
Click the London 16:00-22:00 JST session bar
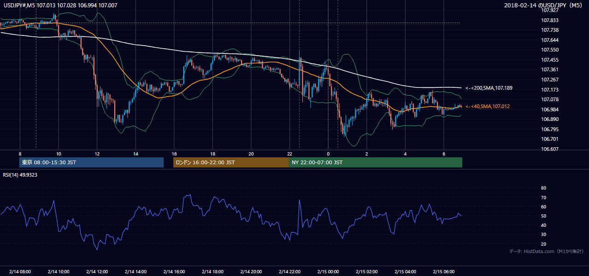(231, 162)
